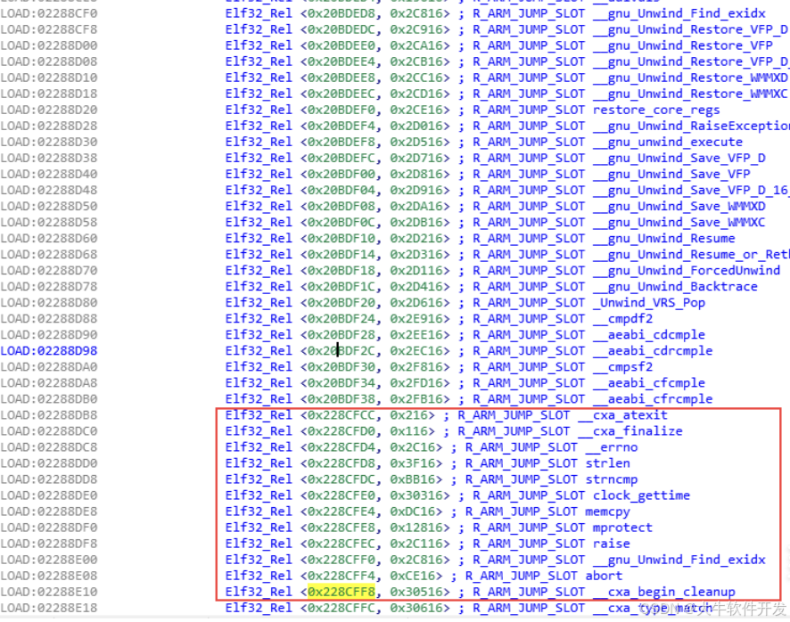
Task: Select symbol __gnu_Unwind_Restore_VFP
Action: [x=683, y=45]
